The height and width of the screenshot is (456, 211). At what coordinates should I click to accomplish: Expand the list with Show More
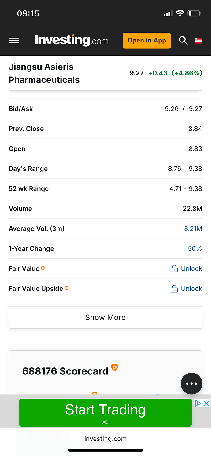coord(105,317)
